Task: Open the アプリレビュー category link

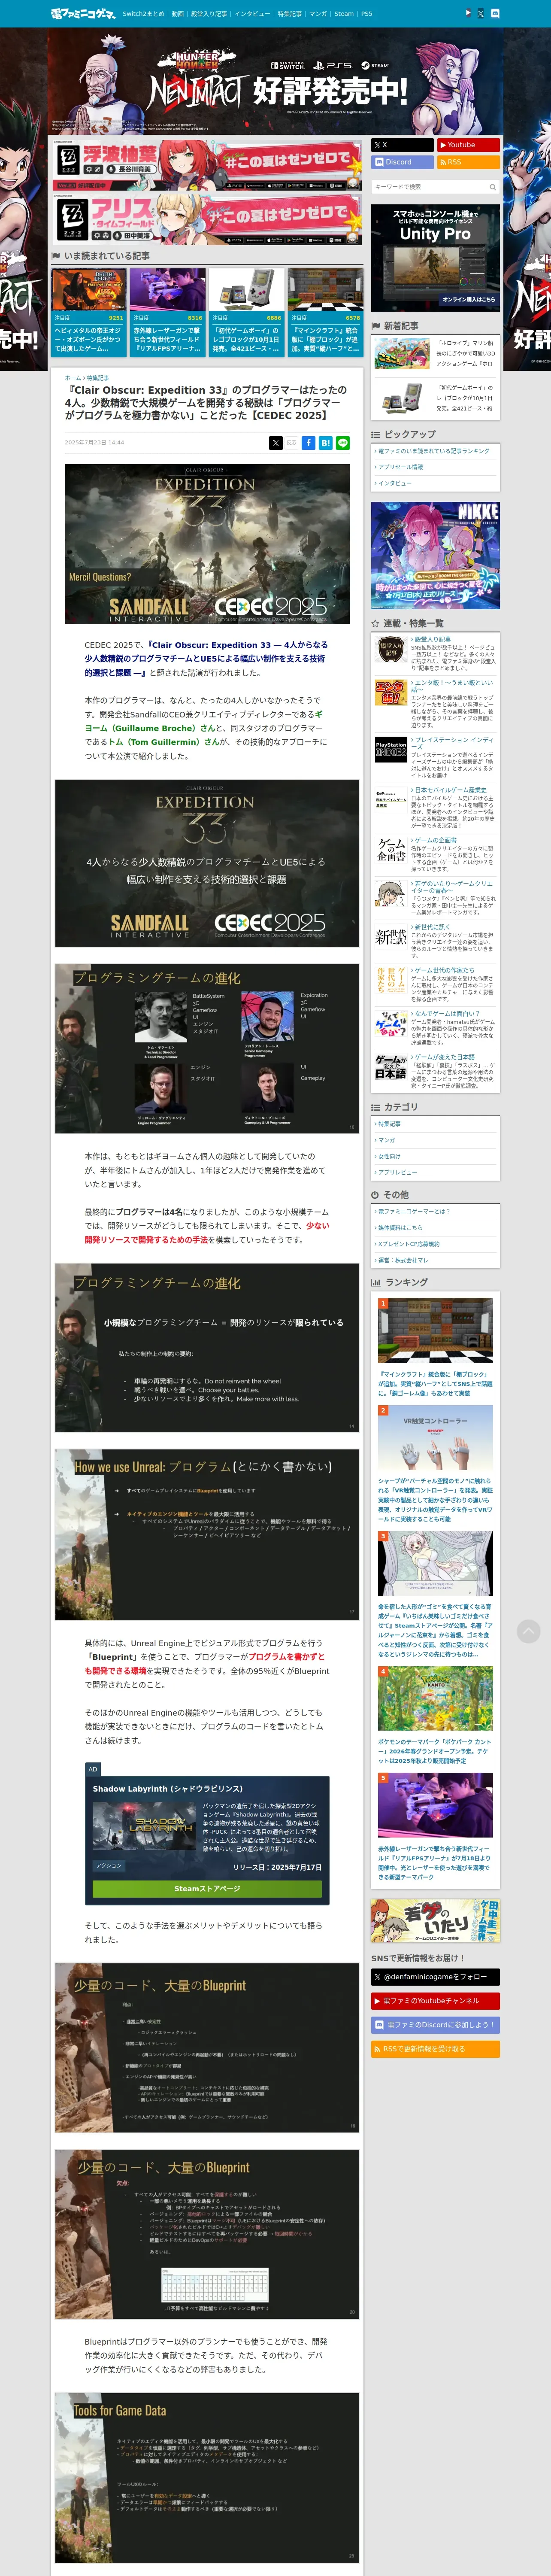Action: [398, 1172]
